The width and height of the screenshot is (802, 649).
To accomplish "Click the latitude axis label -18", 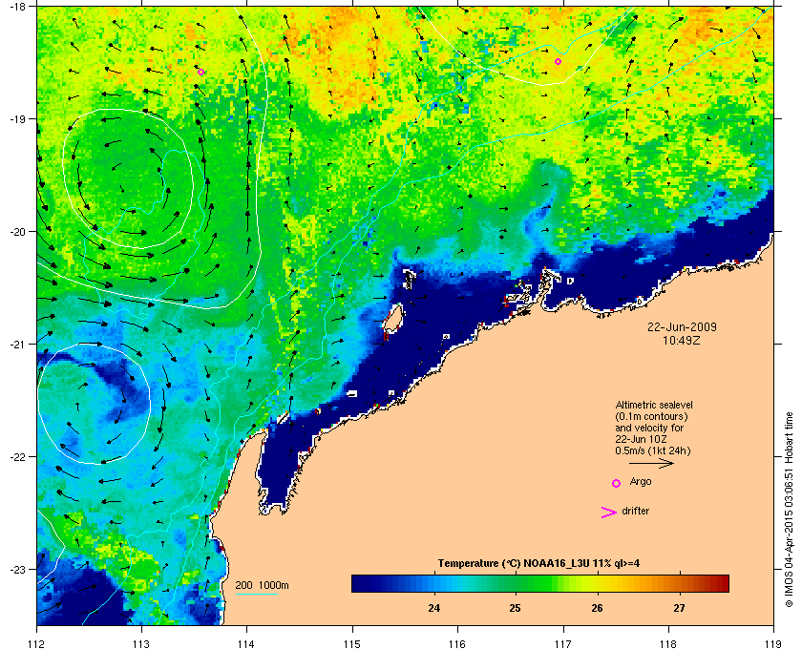I will [17, 7].
